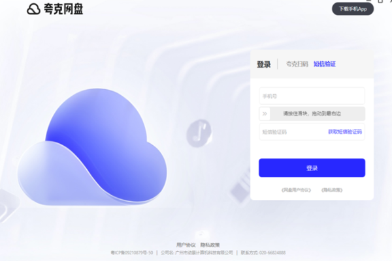The image size is (392, 261).
Task: Open the 《隐私政策》 link in login card
Action: pos(332,190)
